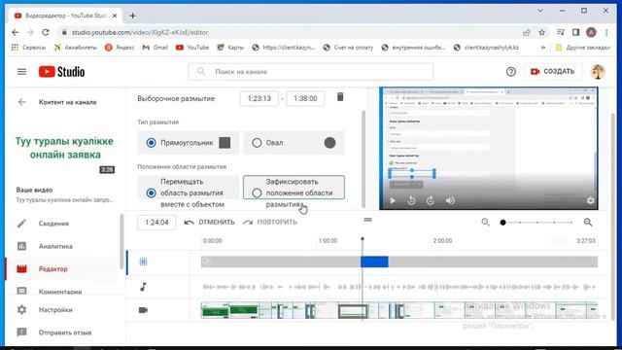This screenshot has height=350, width=622.
Task: Open the Яндекс bookmark
Action: [120, 48]
